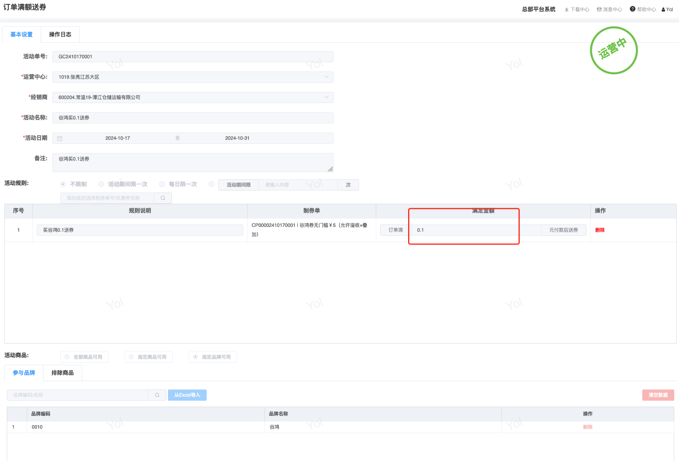
Task: Click the 清空数据 button
Action: click(658, 395)
